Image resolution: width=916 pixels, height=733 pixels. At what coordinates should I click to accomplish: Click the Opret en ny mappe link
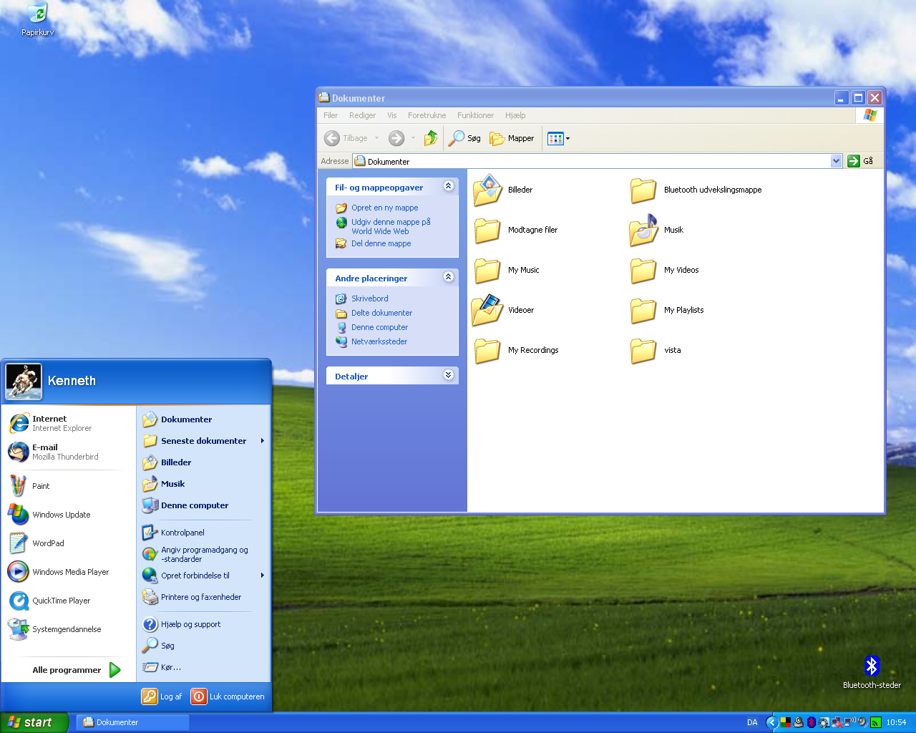pos(384,208)
